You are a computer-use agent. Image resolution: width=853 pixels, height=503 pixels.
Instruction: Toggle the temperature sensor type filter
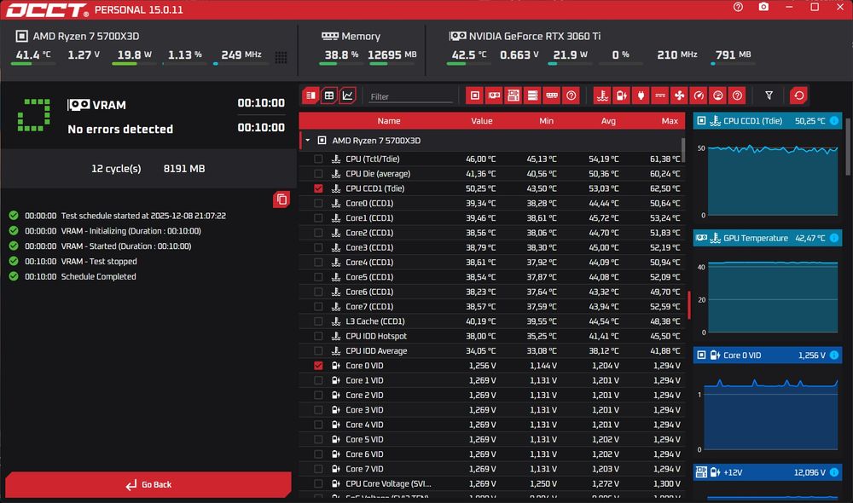pyautogui.click(x=602, y=95)
